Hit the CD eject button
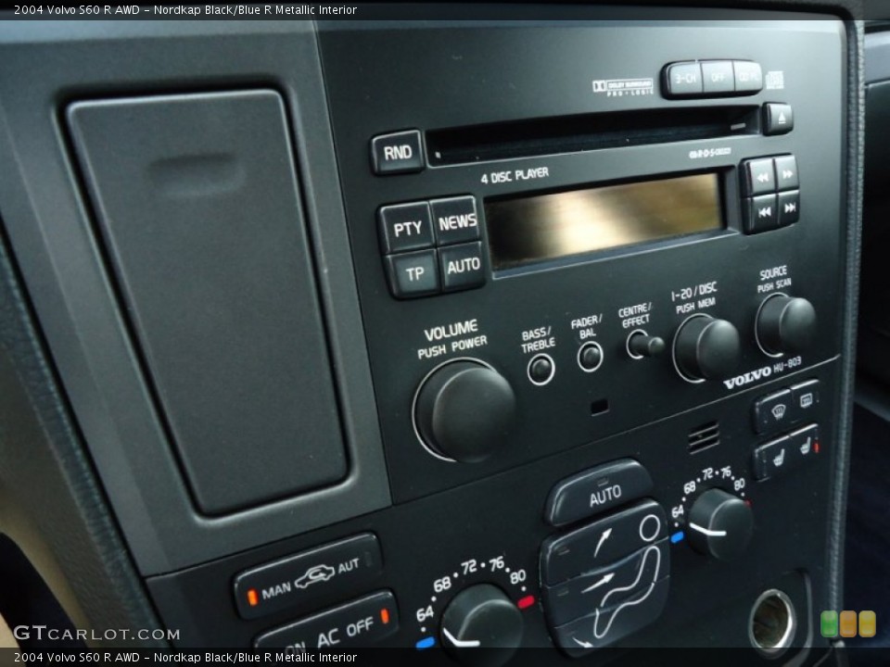 point(778,118)
